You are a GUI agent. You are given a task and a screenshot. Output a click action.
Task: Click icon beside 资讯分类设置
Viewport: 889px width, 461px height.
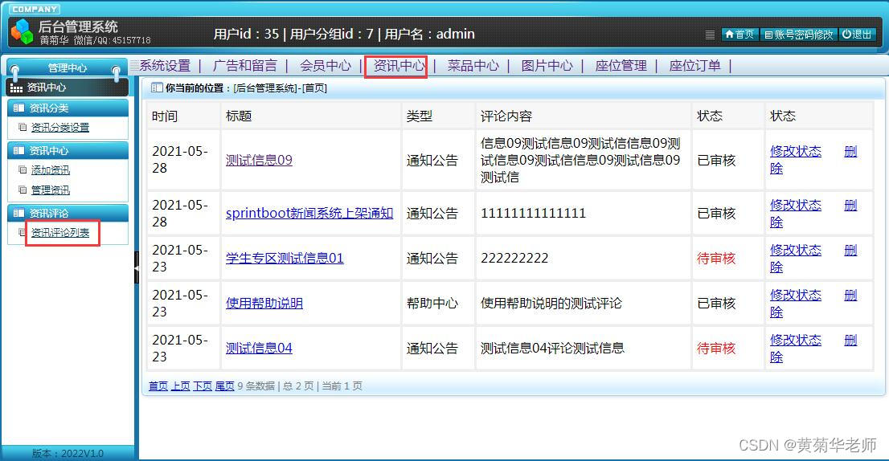(23, 128)
